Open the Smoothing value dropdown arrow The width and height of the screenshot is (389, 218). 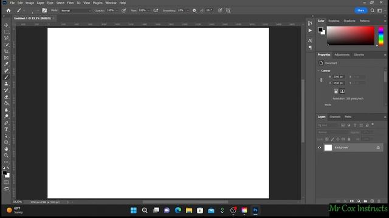click(x=188, y=11)
